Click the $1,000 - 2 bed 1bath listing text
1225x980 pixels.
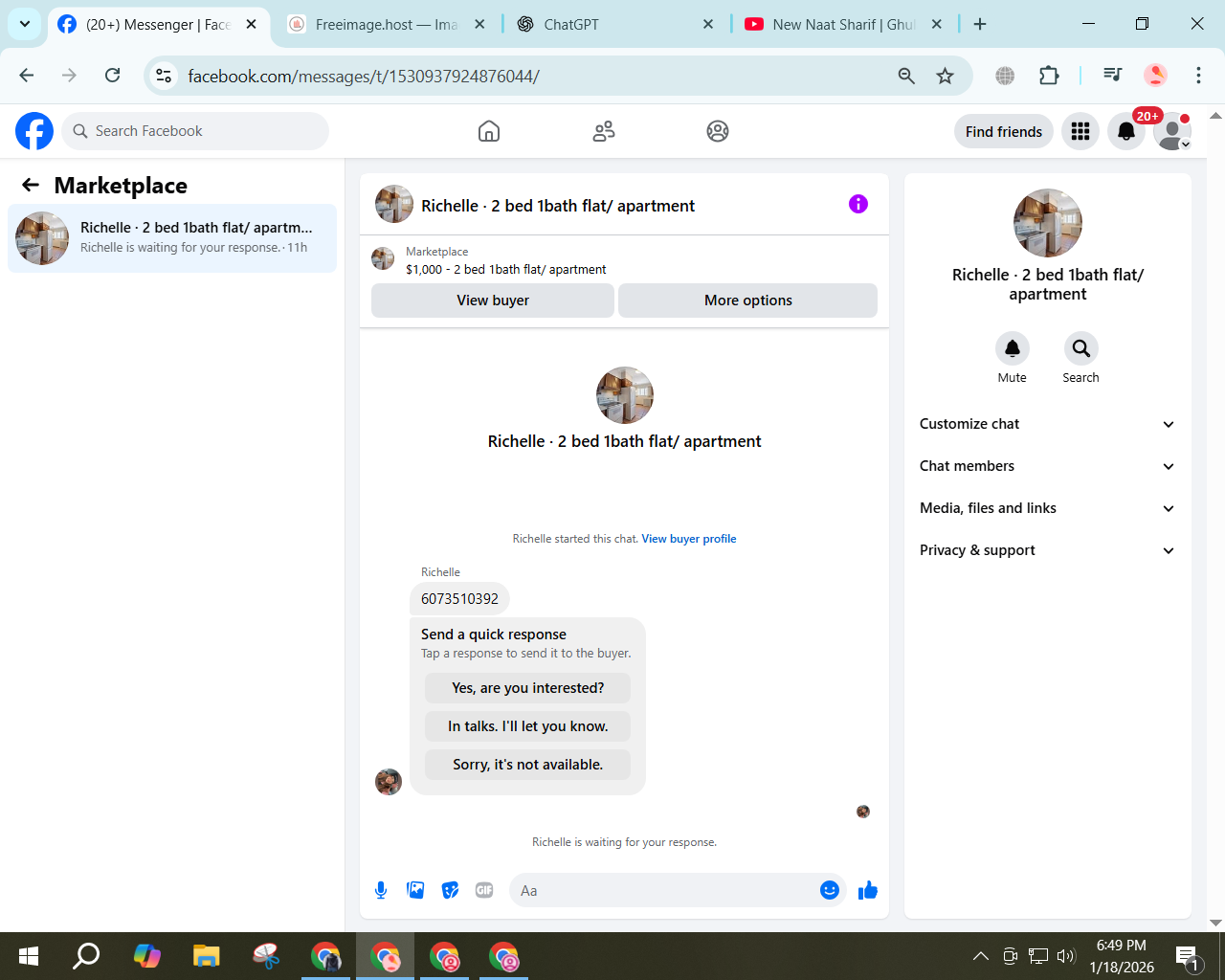pos(505,270)
